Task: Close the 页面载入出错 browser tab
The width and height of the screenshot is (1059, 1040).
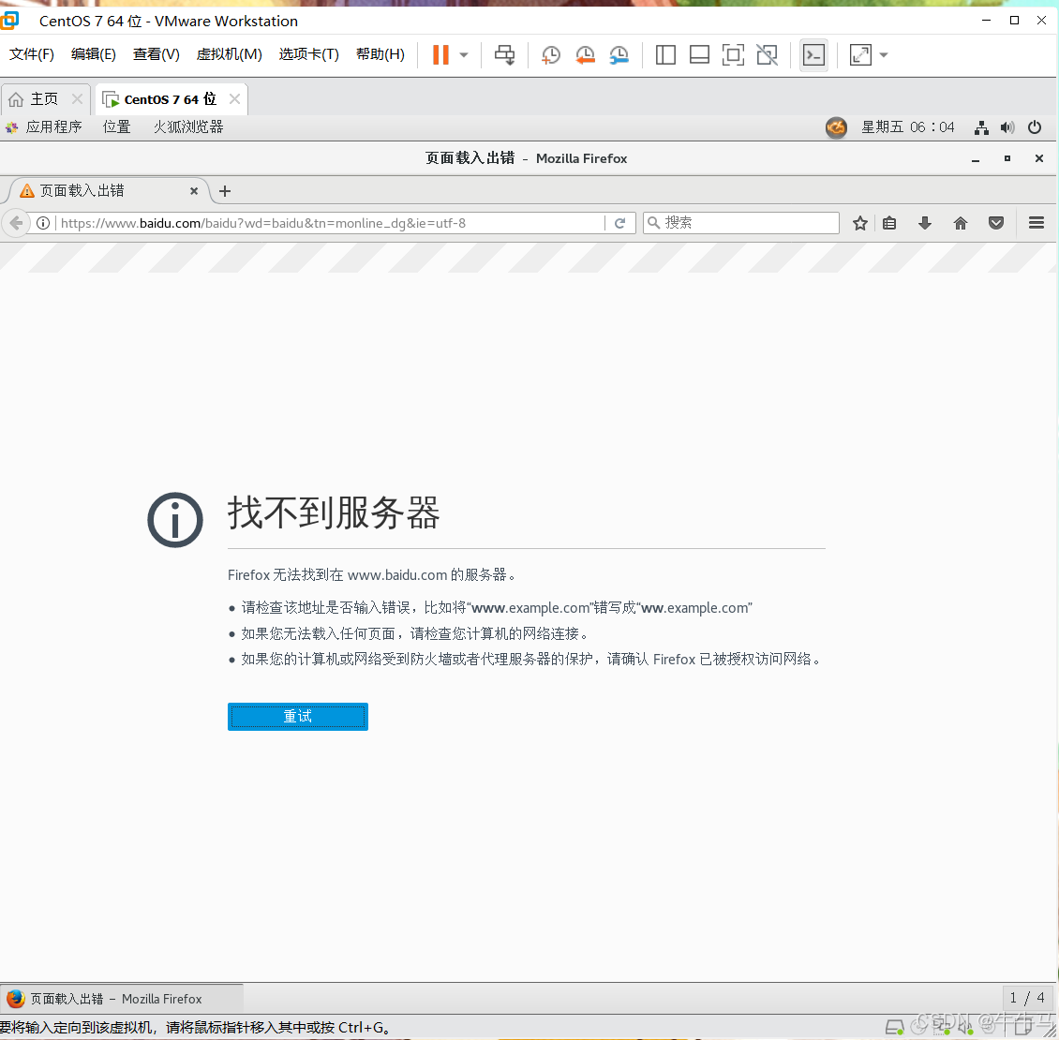Action: pos(194,191)
